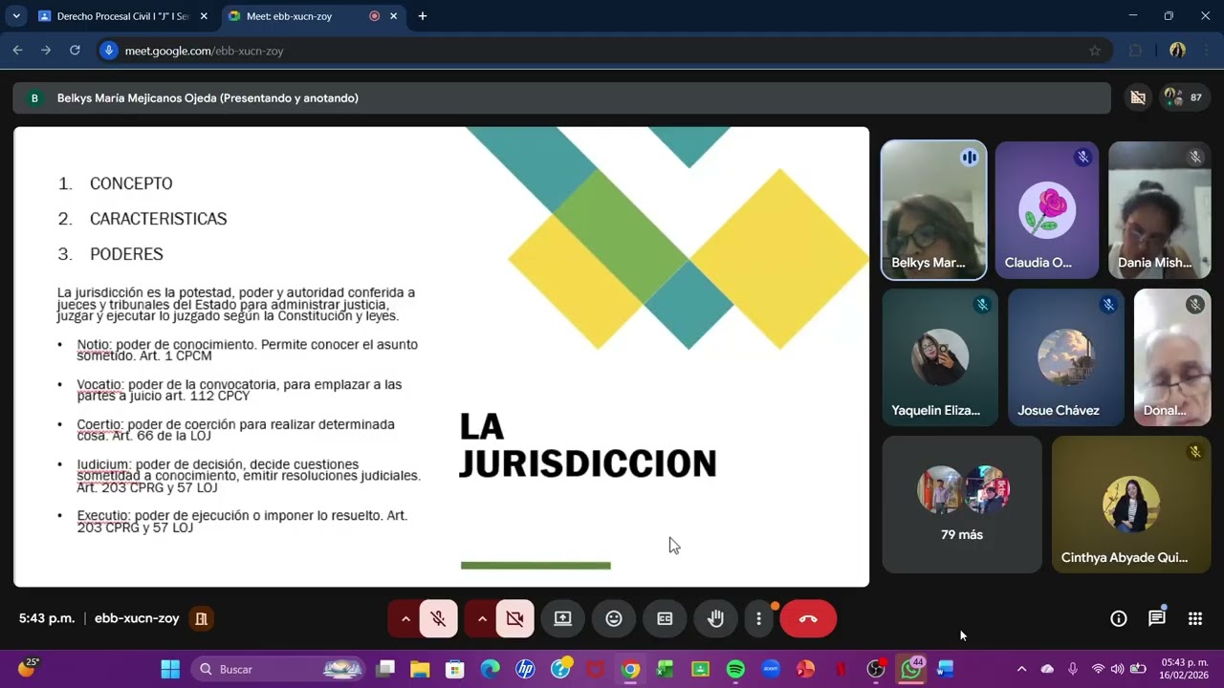Open video settings chevron beside camera
Viewport: 1224px width, 688px height.
pos(482,618)
